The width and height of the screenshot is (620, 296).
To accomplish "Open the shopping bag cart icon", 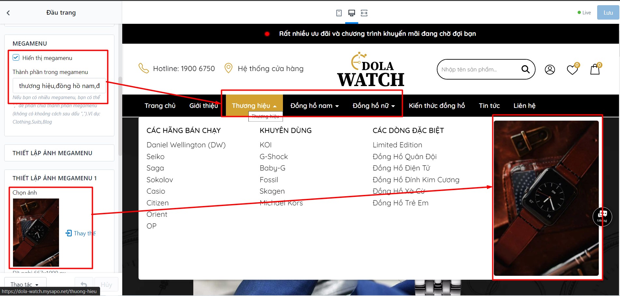I will [595, 69].
